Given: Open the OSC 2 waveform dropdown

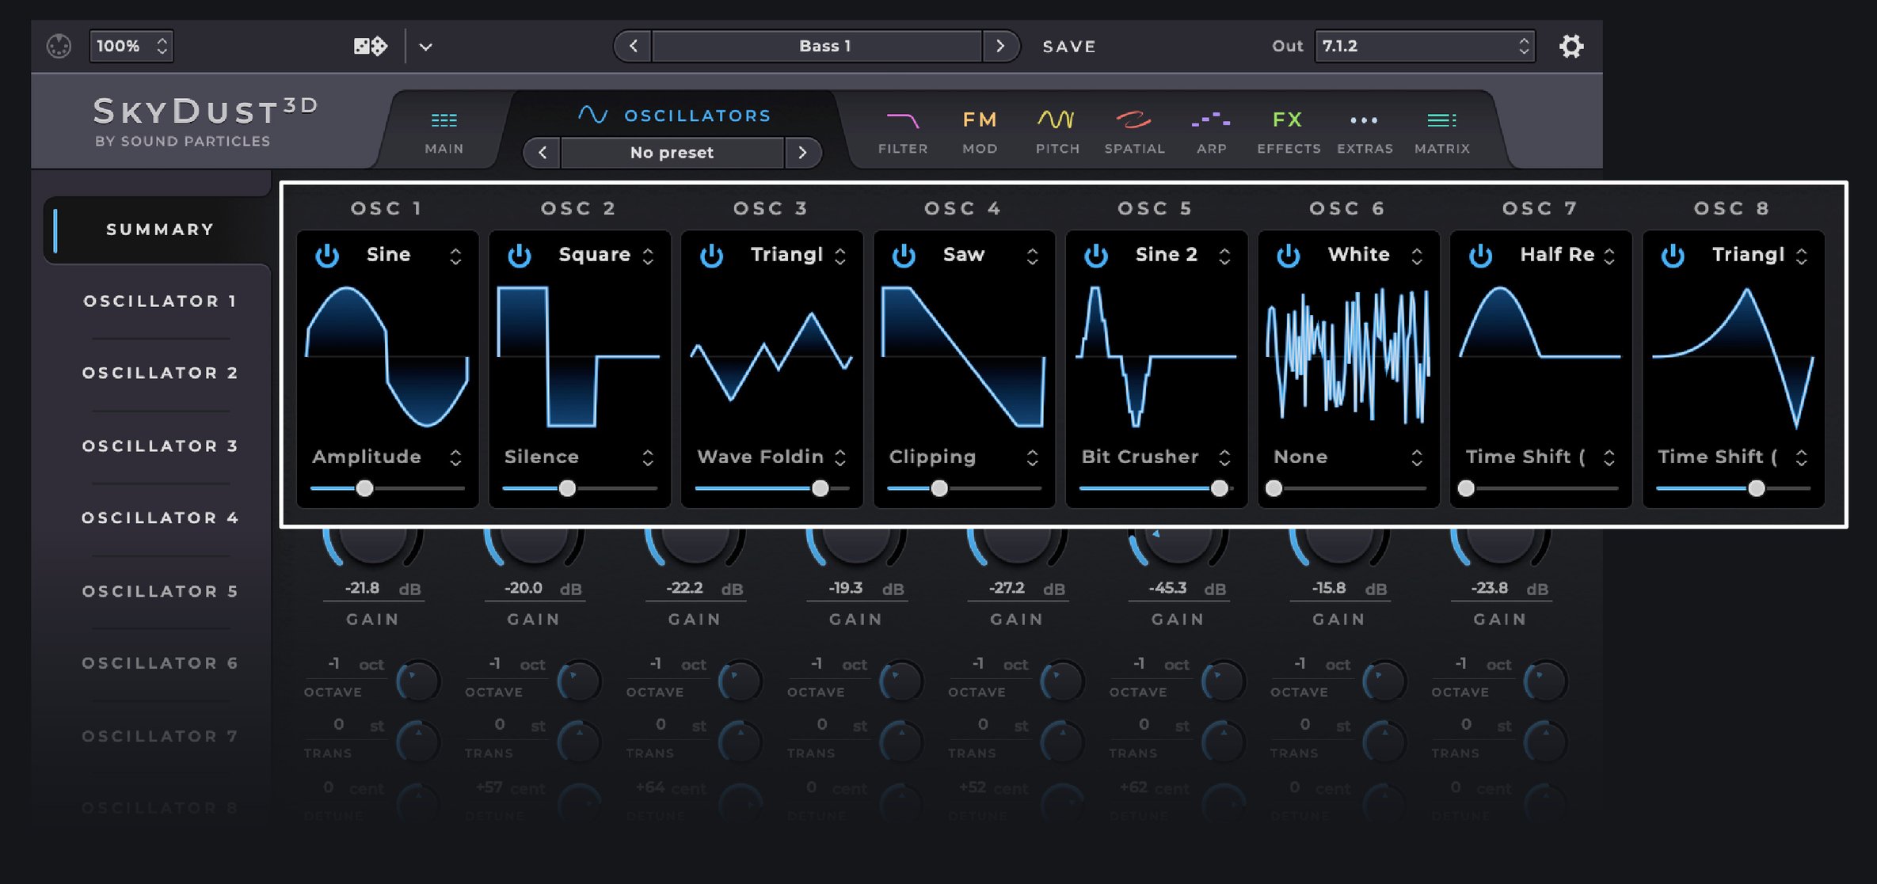Looking at the screenshot, I should click(602, 255).
